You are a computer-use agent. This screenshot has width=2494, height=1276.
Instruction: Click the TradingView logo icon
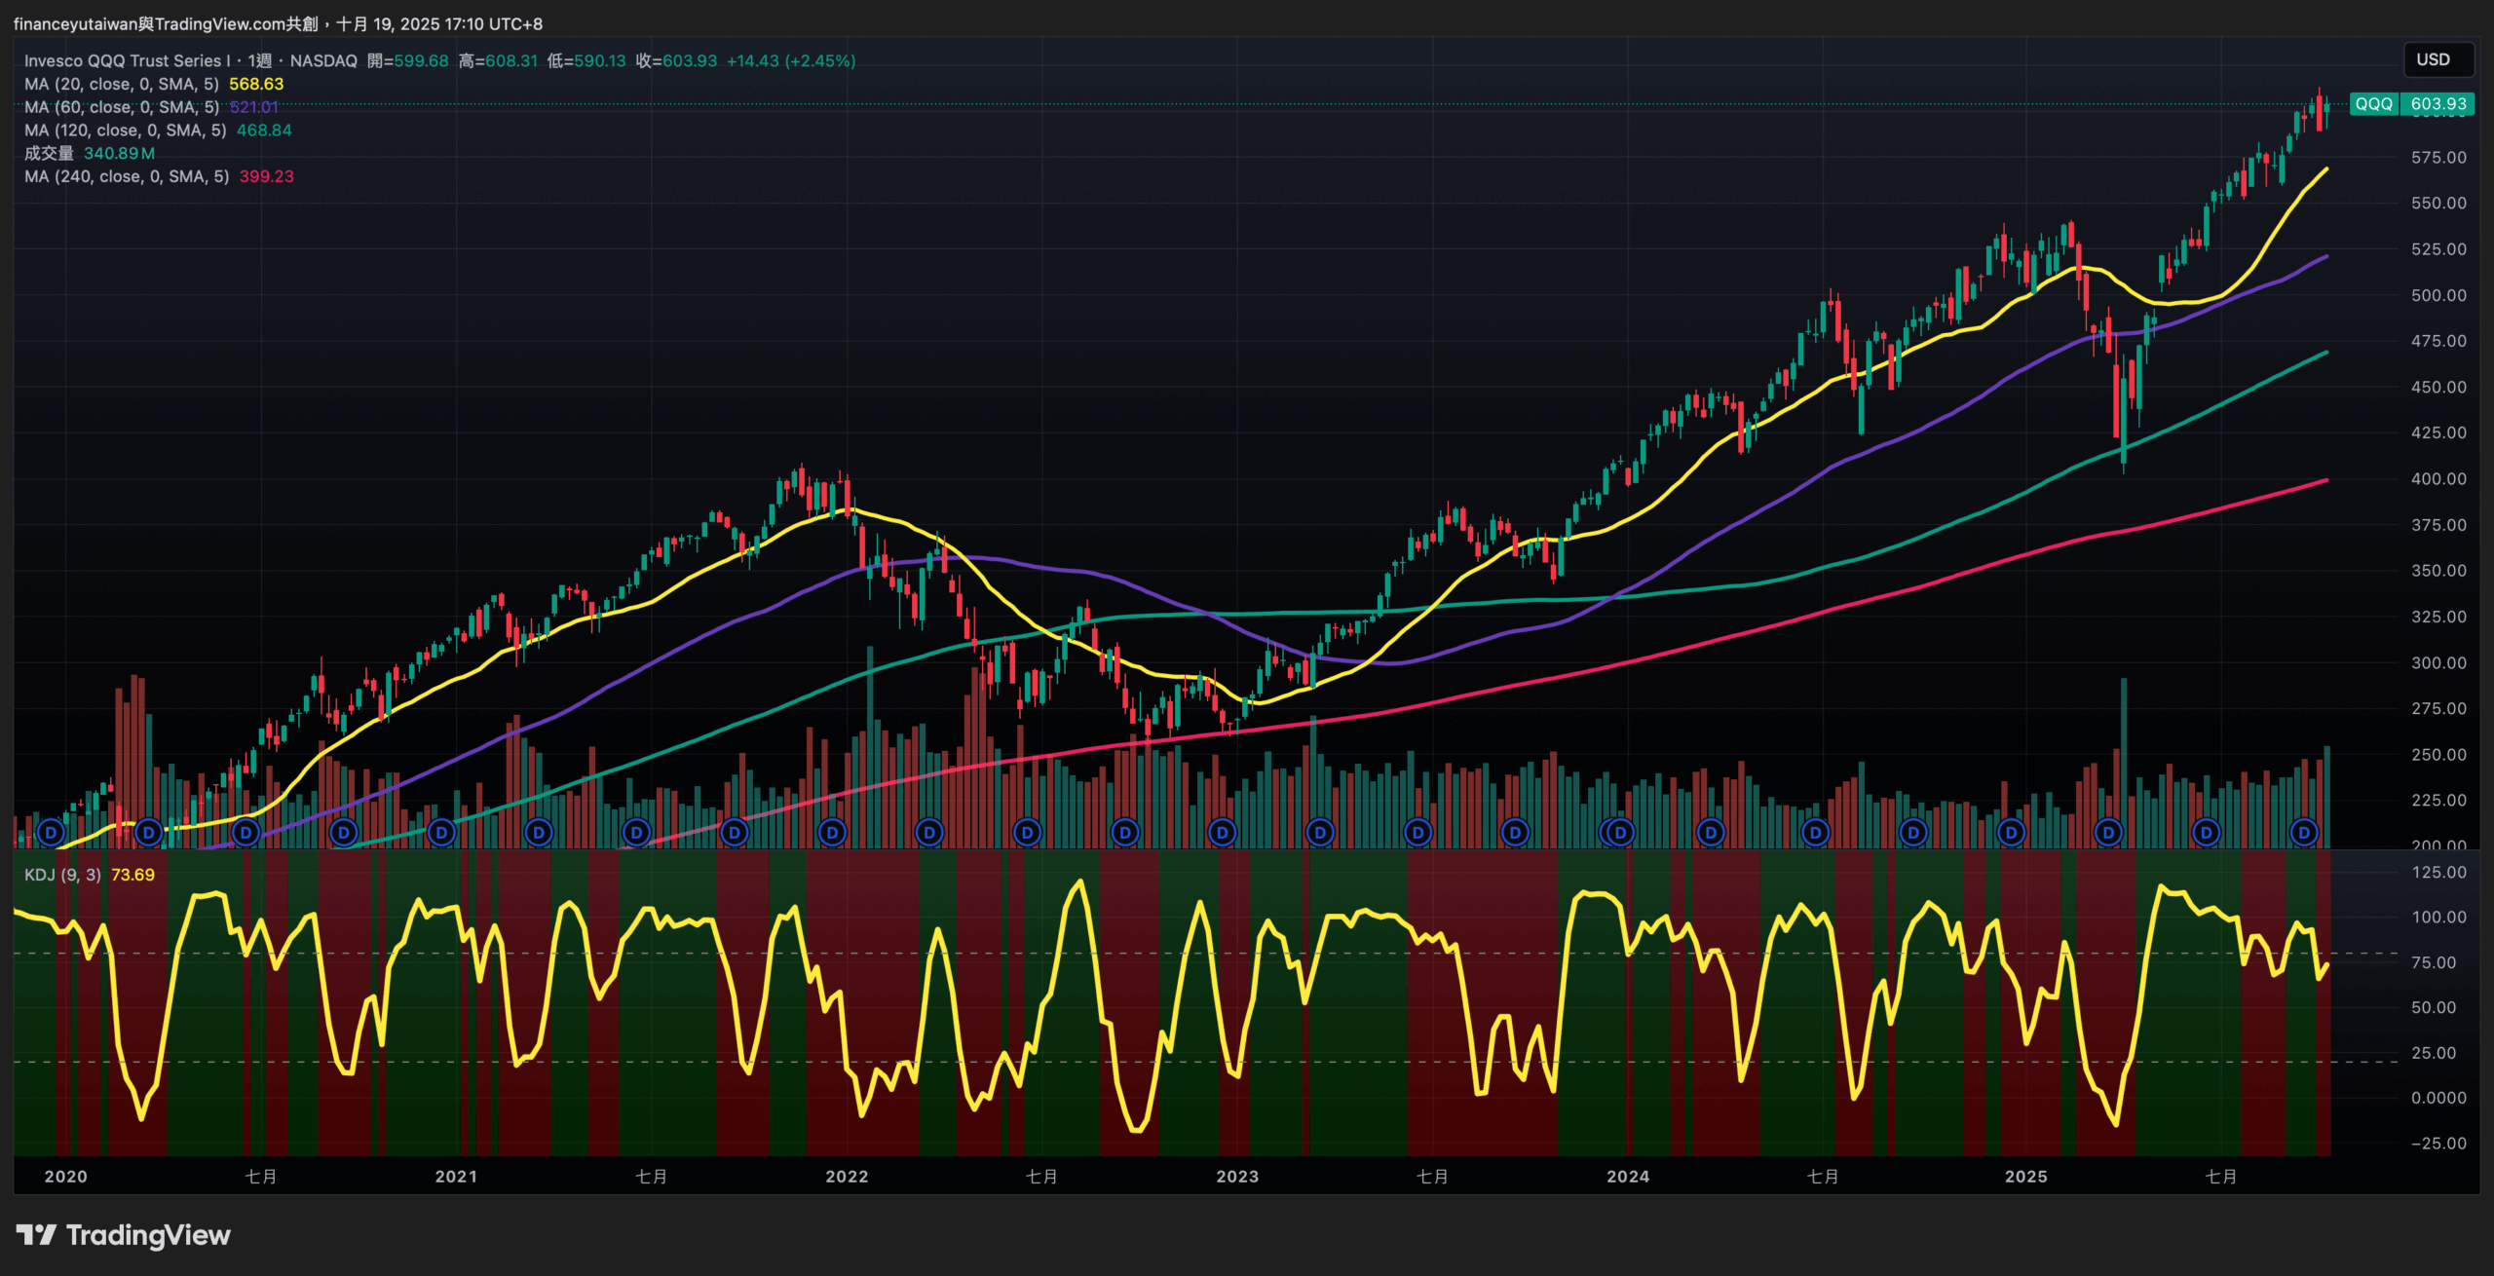tap(36, 1235)
